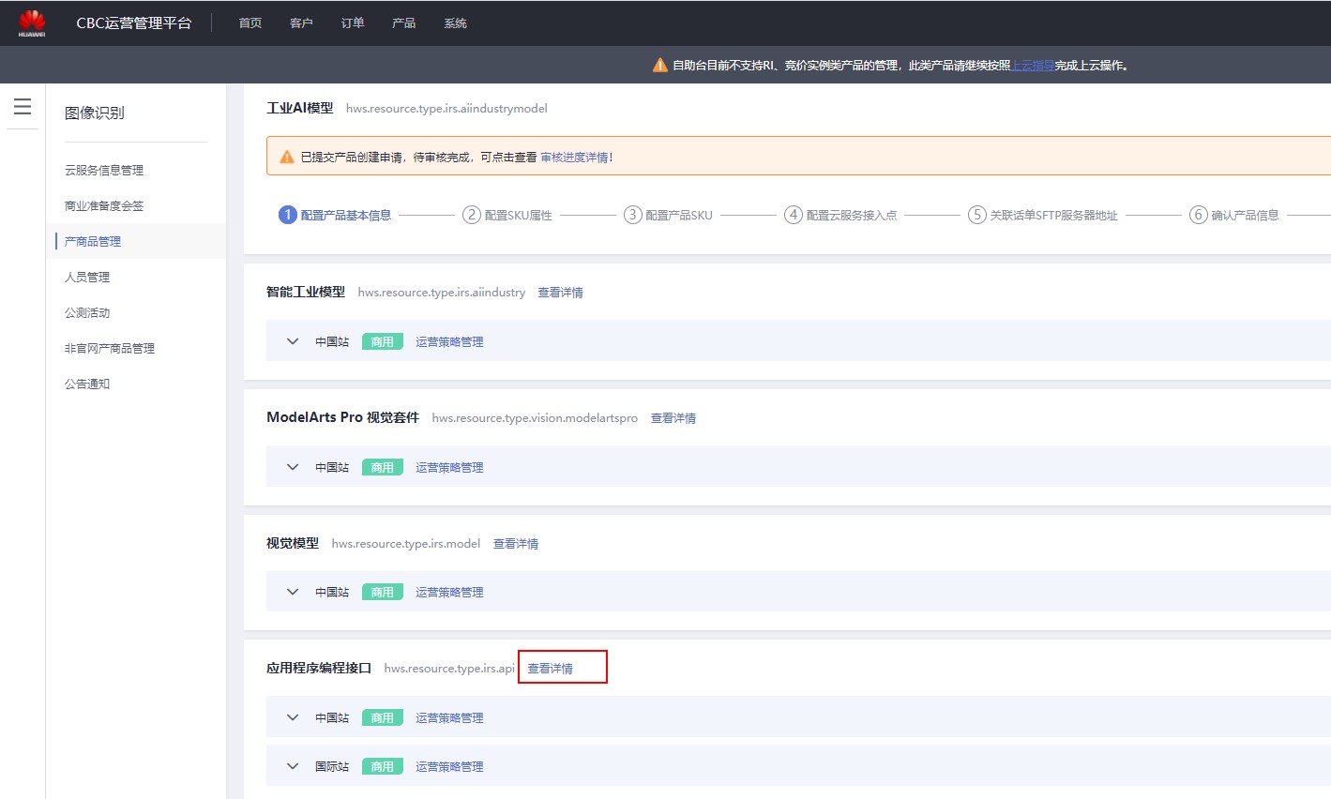The width and height of the screenshot is (1331, 799).
Task: Click the 商用 tag under 智能工业模型
Action: click(383, 342)
